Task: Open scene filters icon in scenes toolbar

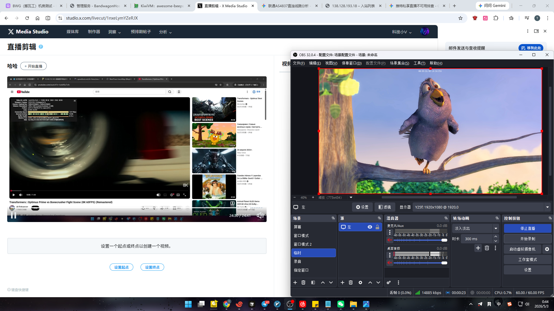Action: [313, 282]
